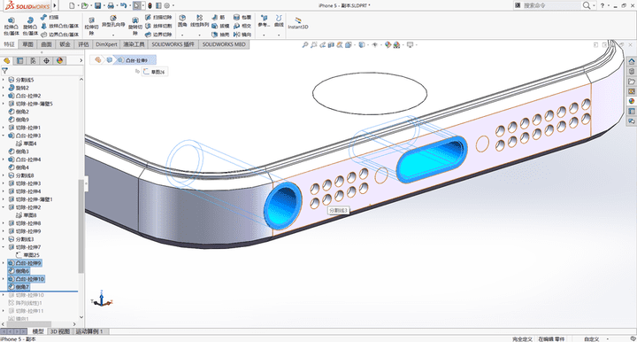Click the Zoom to Fit view icon
Screen dimensions: 637x342
(305, 44)
